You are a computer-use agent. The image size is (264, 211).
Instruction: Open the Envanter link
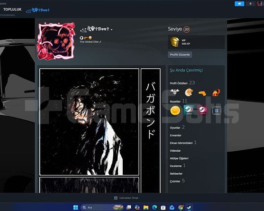pos(175,135)
